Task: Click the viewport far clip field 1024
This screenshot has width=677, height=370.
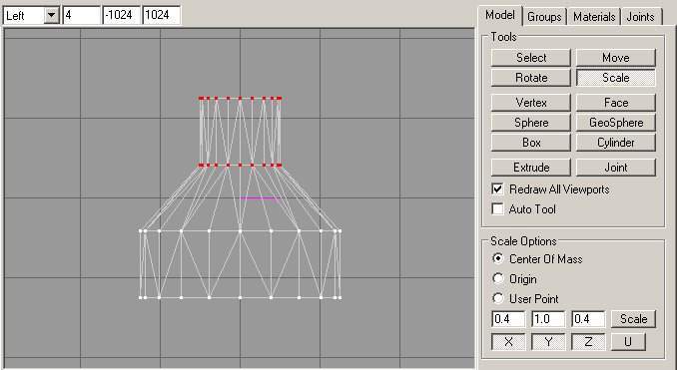Action: (x=161, y=16)
